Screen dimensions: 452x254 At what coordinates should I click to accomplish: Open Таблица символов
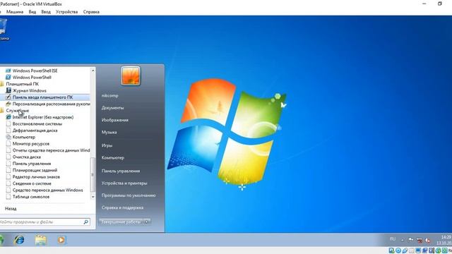(28, 196)
